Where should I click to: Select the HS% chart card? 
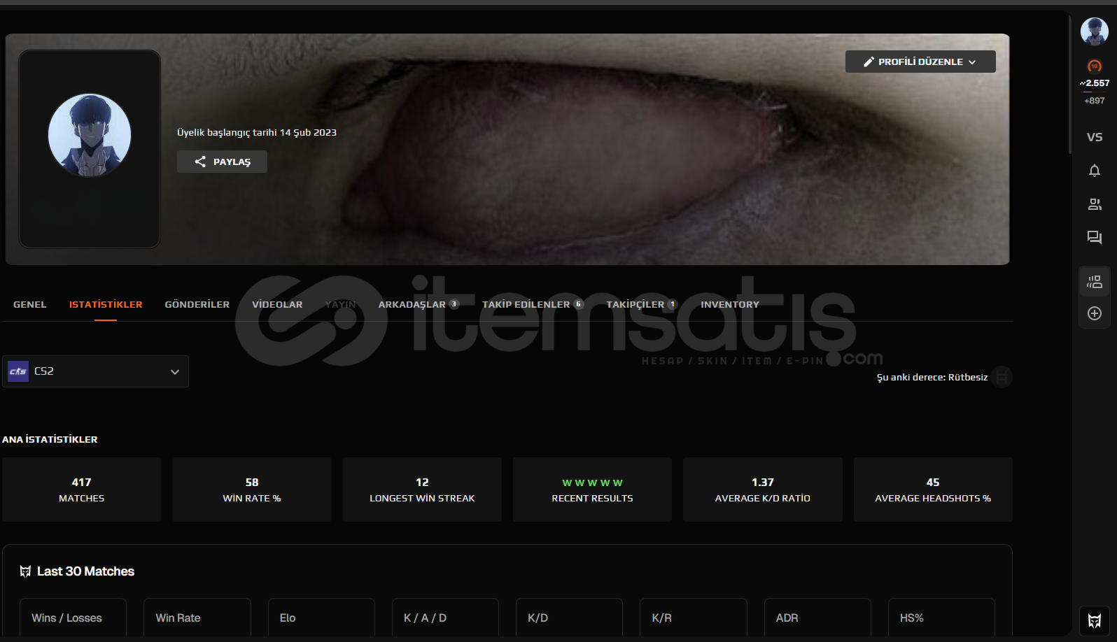tap(941, 618)
